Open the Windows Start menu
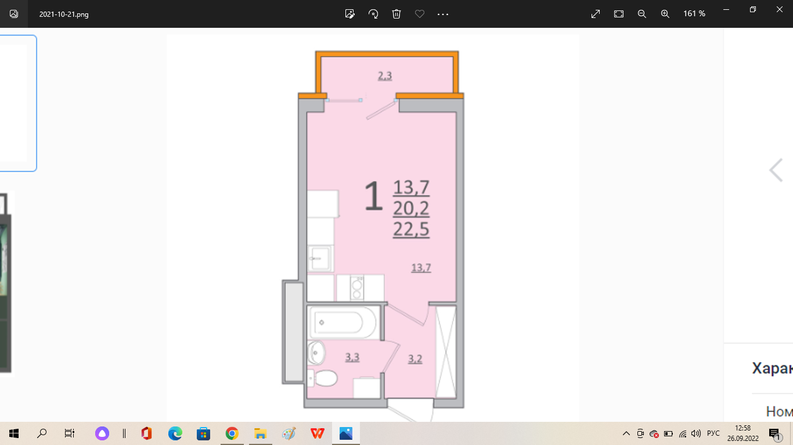793x445 pixels. coord(14,433)
